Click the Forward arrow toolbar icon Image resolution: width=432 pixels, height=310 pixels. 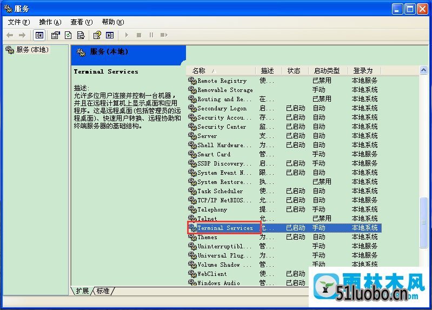(x=22, y=35)
